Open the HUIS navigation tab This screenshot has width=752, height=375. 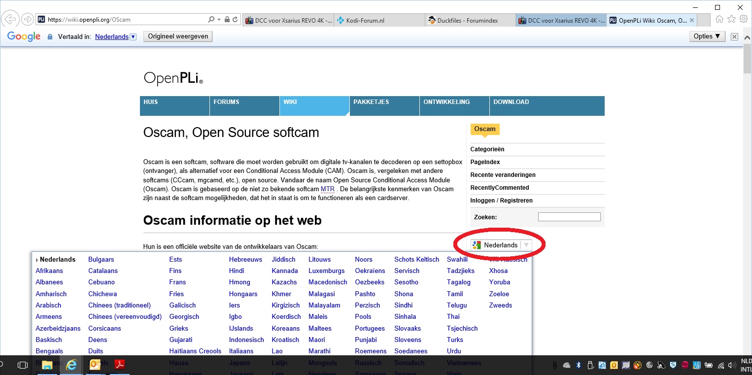click(174, 105)
